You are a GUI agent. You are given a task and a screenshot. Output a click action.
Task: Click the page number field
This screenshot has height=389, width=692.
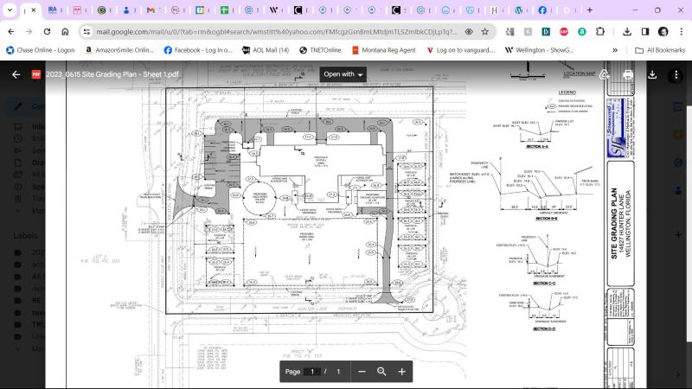click(x=312, y=371)
